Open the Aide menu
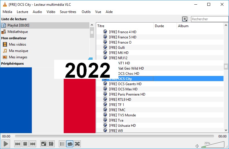 pyautogui.click(x=109, y=12)
